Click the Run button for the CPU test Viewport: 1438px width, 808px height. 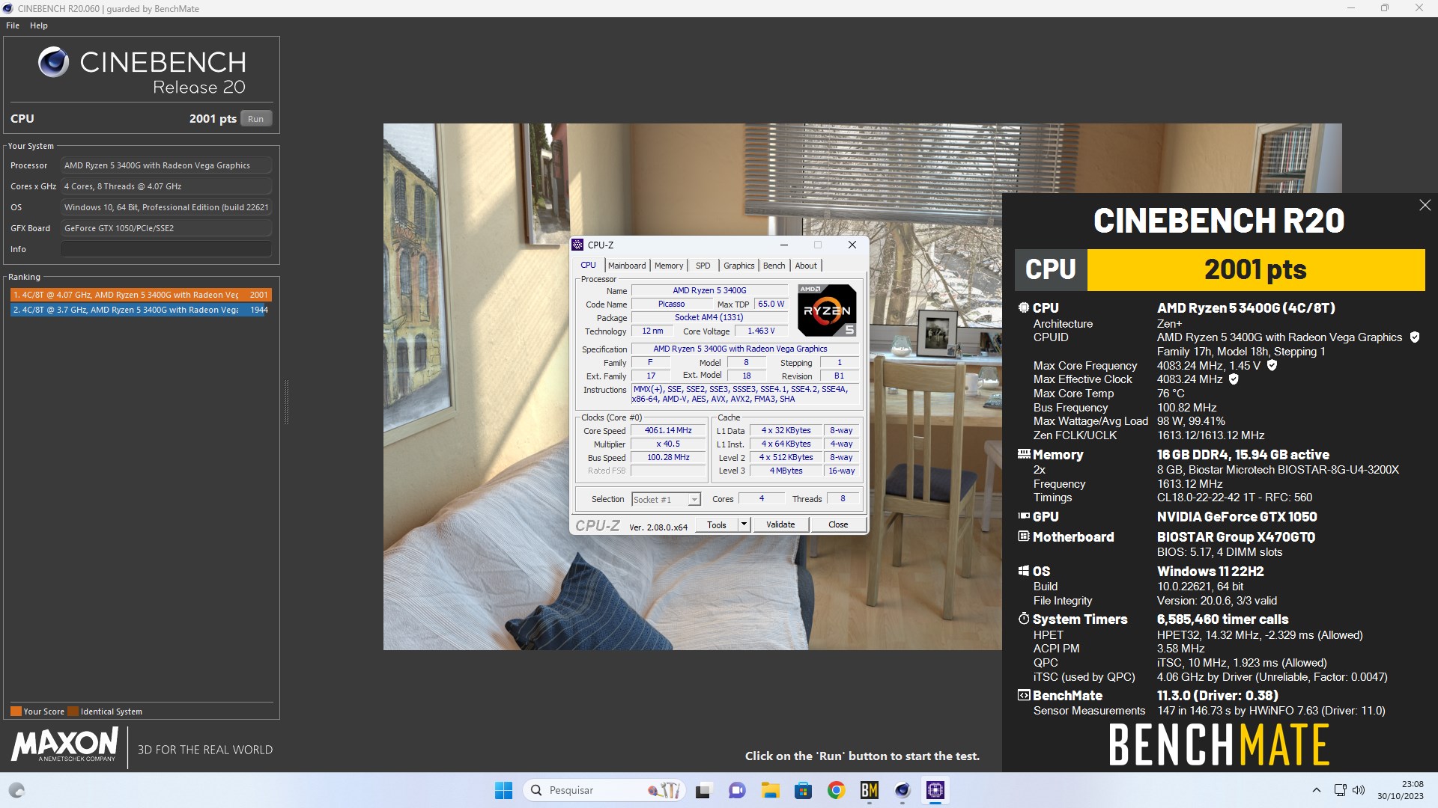[256, 119]
